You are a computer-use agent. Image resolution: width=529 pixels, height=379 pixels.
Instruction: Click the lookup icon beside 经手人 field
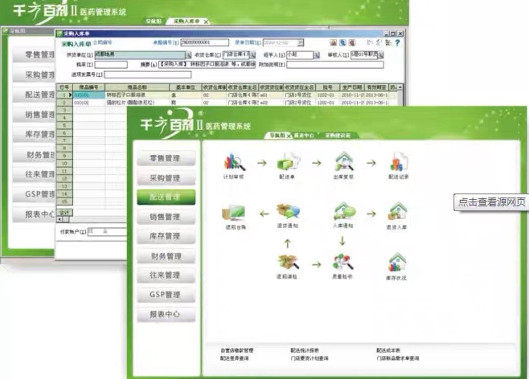point(316,55)
